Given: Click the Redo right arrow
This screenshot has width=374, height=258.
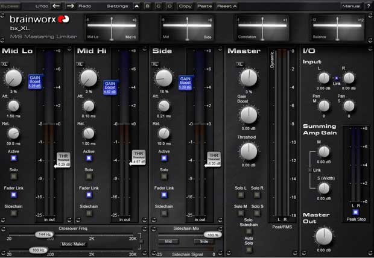Looking at the screenshot, I should click(x=70, y=5).
